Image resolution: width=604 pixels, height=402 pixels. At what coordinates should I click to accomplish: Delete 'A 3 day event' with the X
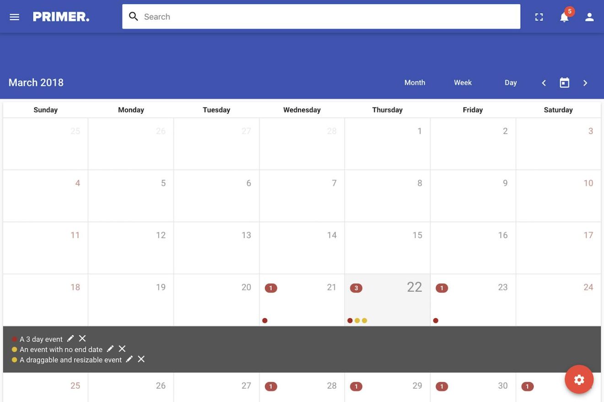coord(82,338)
